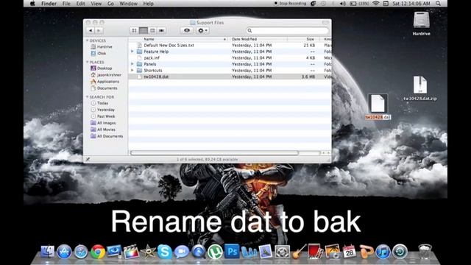Open the Go menu

110,4
